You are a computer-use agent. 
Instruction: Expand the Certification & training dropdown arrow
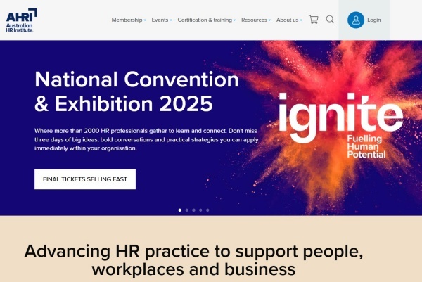coord(234,20)
